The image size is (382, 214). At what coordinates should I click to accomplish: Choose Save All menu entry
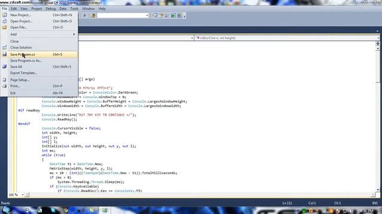pos(39,67)
